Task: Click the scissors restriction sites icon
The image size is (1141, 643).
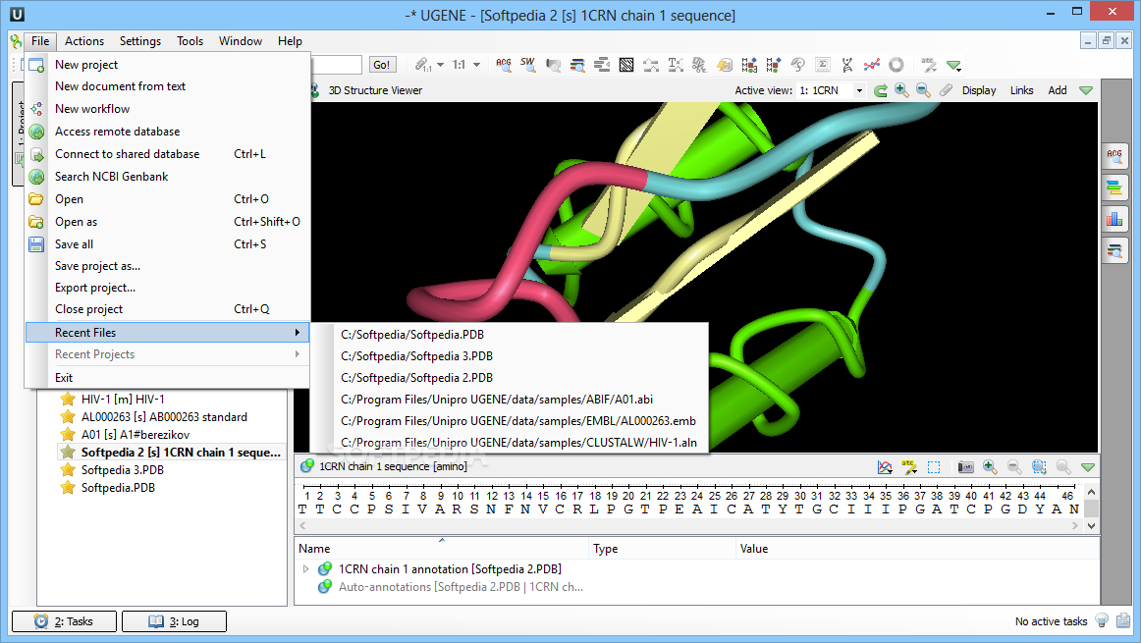Action: pos(699,65)
